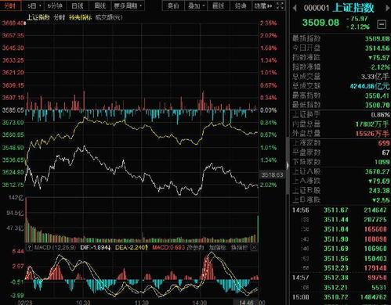Click the DEA value in MACD header

click(132, 247)
